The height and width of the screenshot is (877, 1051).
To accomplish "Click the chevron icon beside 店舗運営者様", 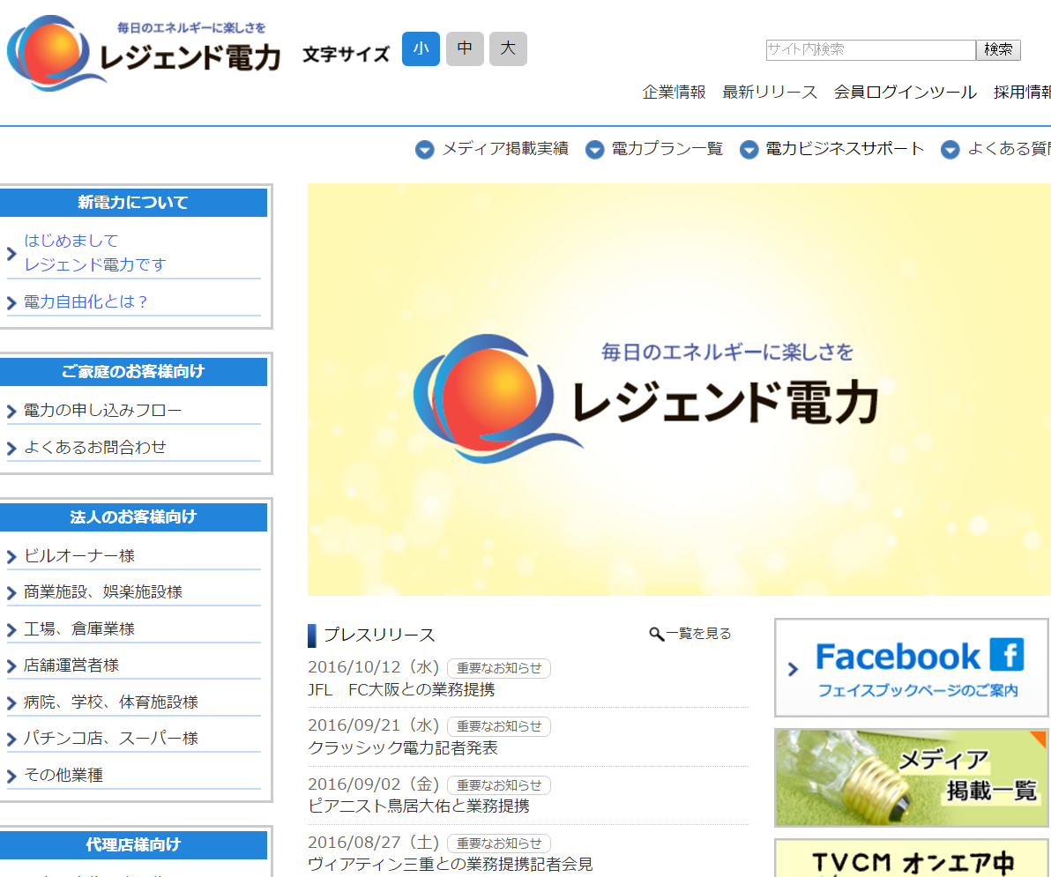I will point(11,666).
